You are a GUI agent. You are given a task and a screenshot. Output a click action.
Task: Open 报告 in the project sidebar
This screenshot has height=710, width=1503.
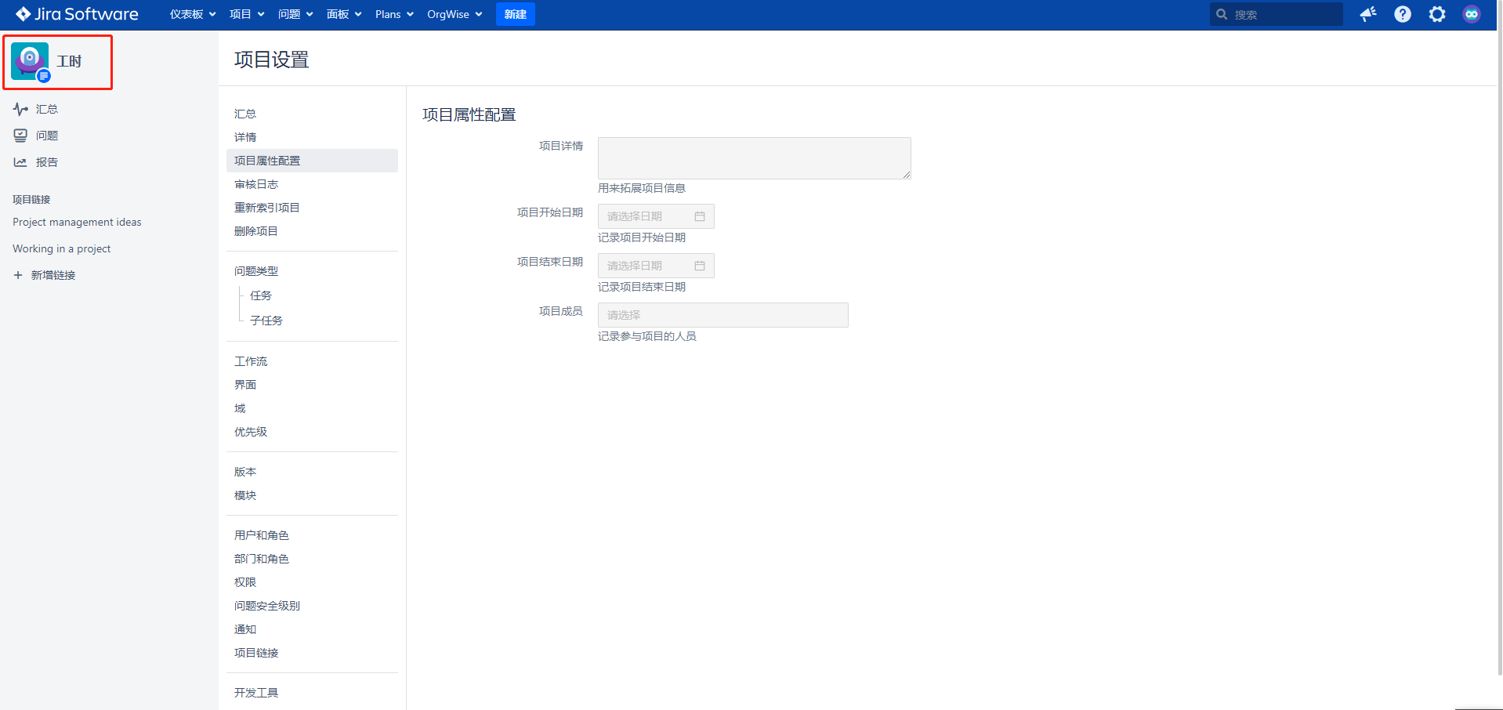click(46, 162)
